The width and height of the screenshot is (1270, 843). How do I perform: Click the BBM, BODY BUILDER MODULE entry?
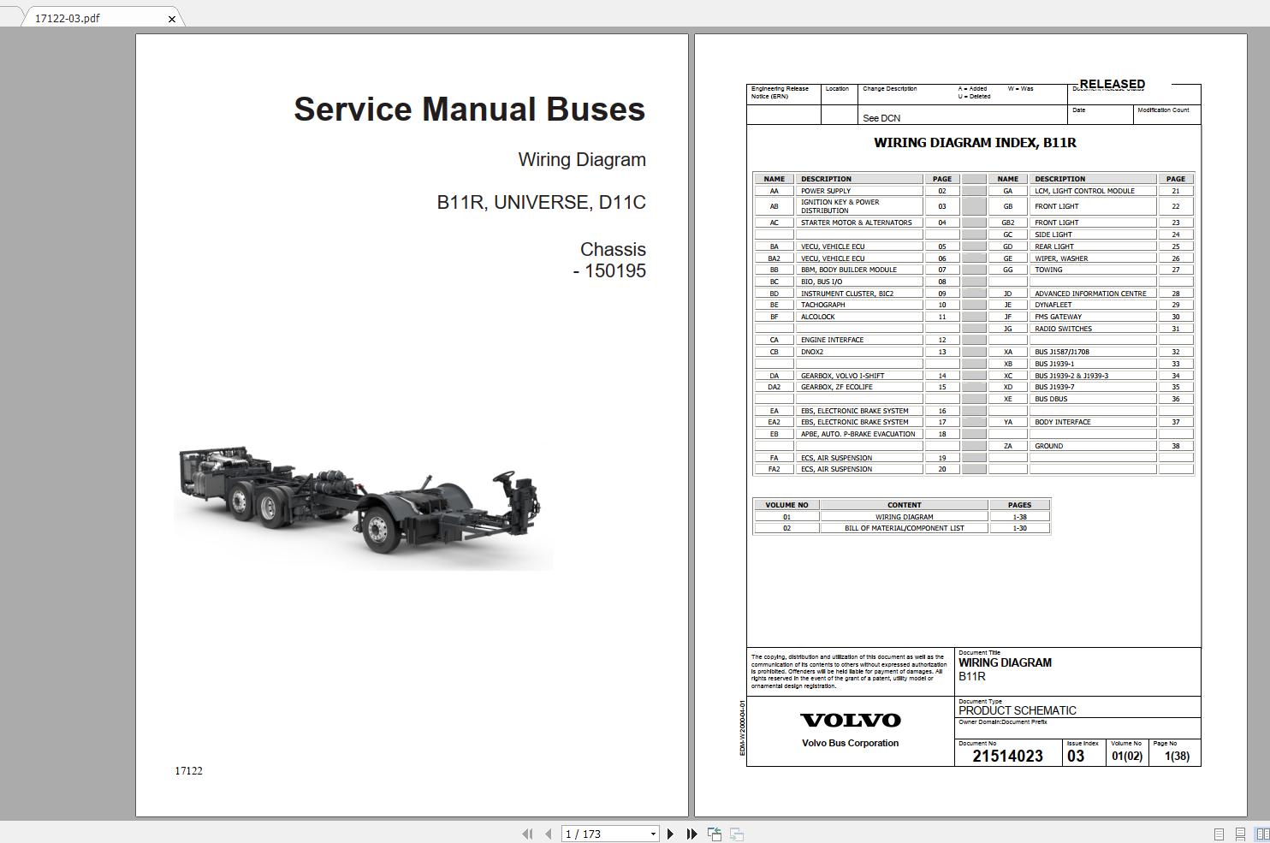pos(859,270)
